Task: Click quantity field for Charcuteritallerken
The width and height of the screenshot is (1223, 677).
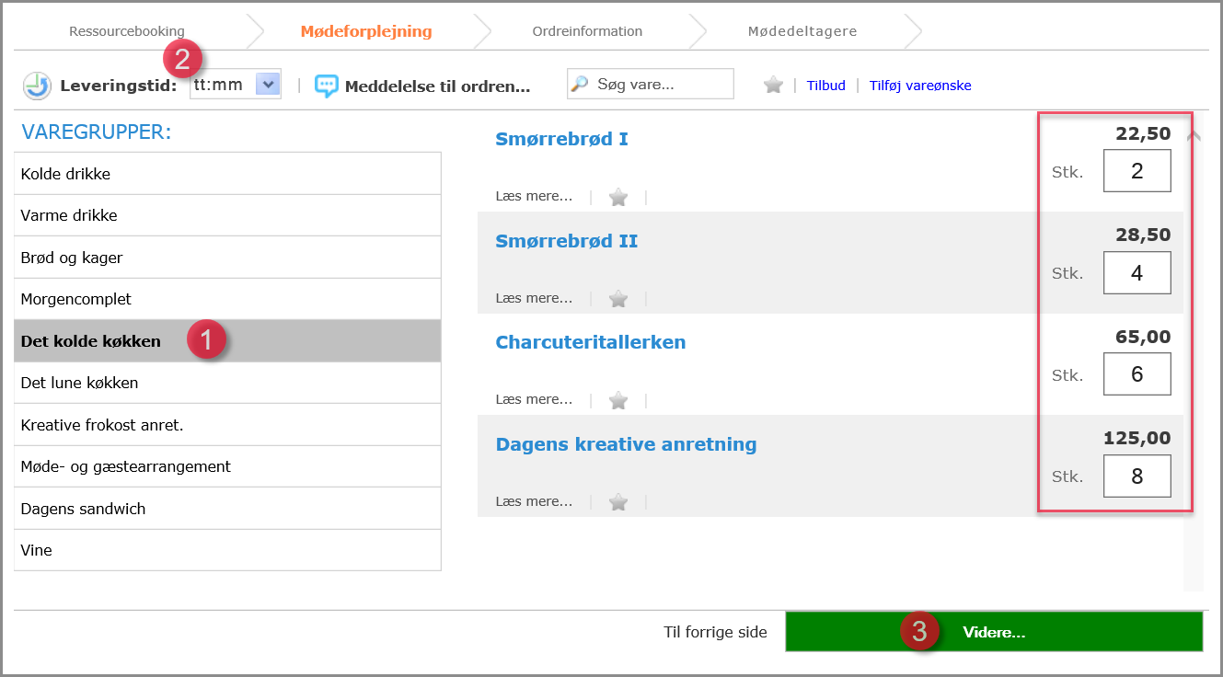Action: pos(1137,374)
